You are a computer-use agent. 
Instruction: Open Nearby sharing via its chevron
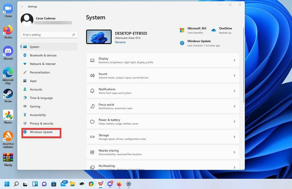(234, 152)
